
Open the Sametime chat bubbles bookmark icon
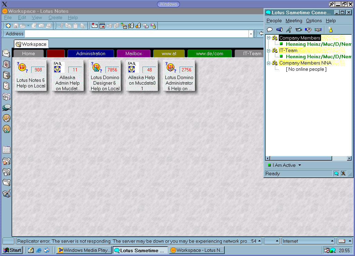coord(6,108)
